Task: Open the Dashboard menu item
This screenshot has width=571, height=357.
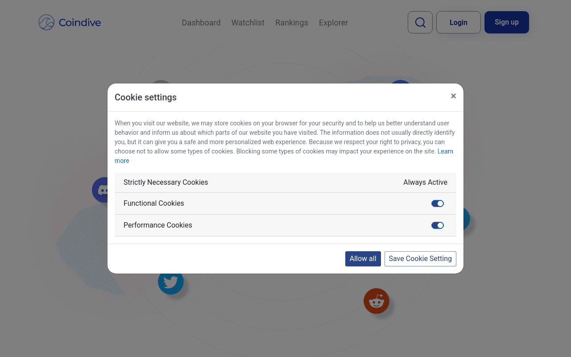Action: [x=201, y=23]
